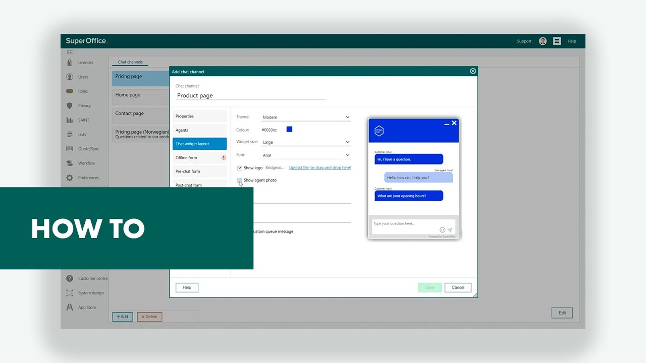Open the Workflow truck icon
The image size is (646, 363).
click(70, 163)
